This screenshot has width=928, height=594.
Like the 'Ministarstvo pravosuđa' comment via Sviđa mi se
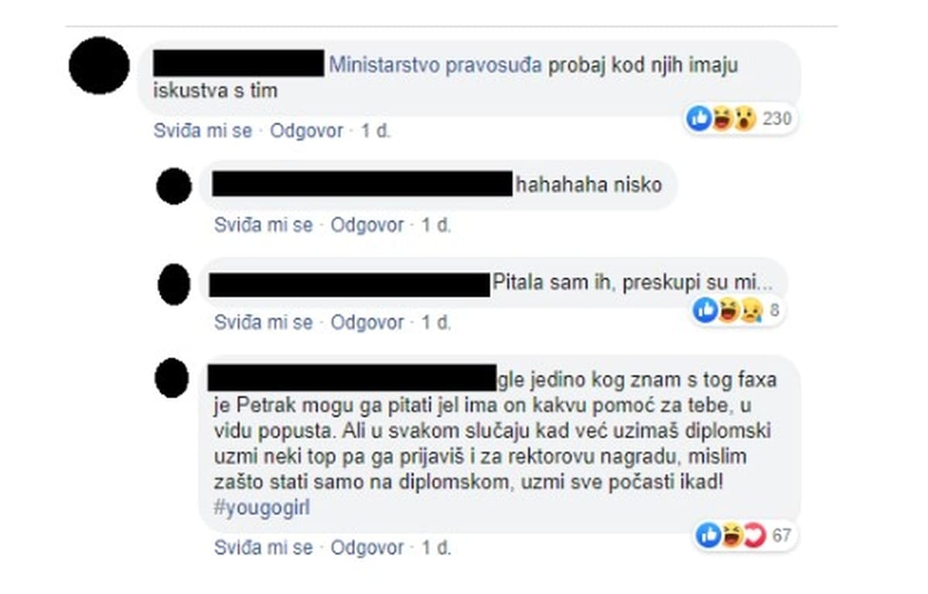(203, 131)
